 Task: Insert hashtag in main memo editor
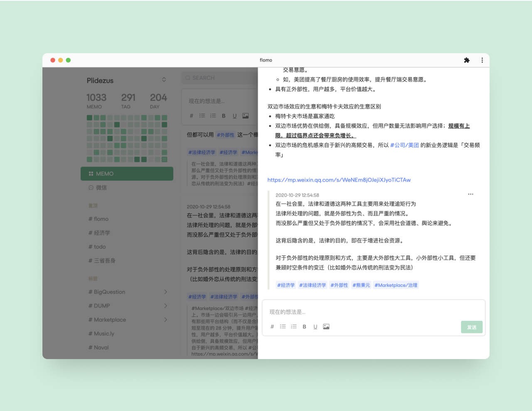[x=192, y=116]
